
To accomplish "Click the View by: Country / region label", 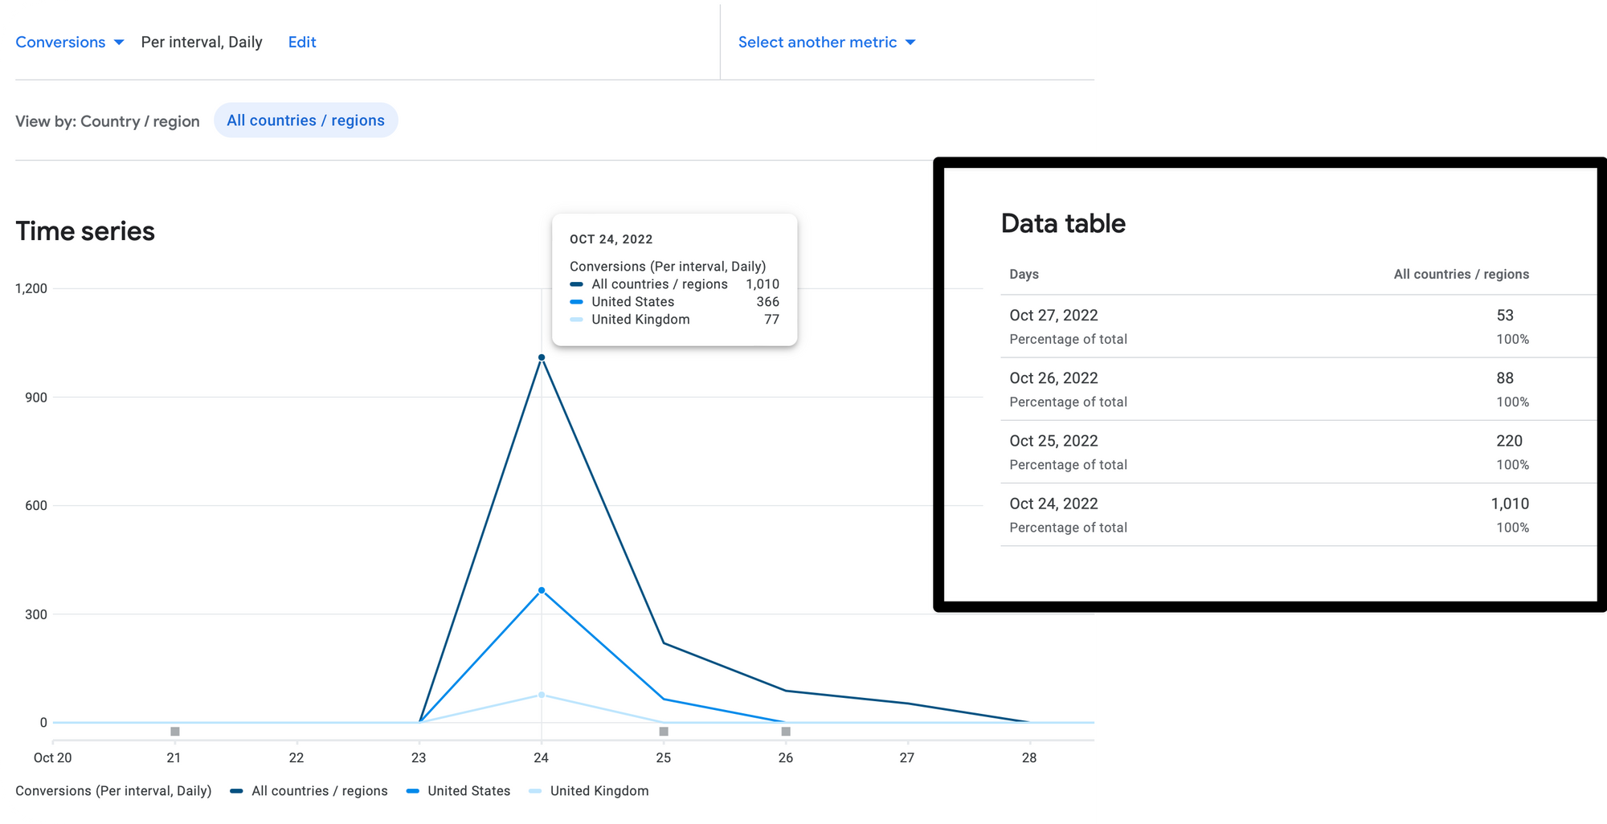I will click(x=108, y=121).
